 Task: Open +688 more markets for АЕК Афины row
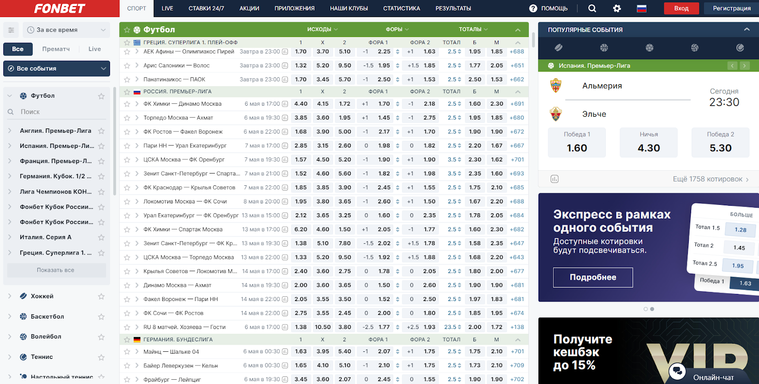click(517, 52)
